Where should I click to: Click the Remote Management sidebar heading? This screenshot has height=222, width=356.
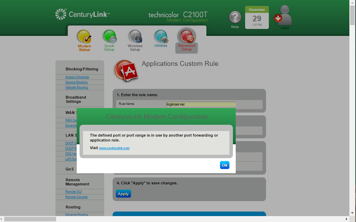point(77,182)
